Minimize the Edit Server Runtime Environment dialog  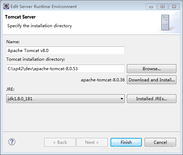[x=151, y=6]
